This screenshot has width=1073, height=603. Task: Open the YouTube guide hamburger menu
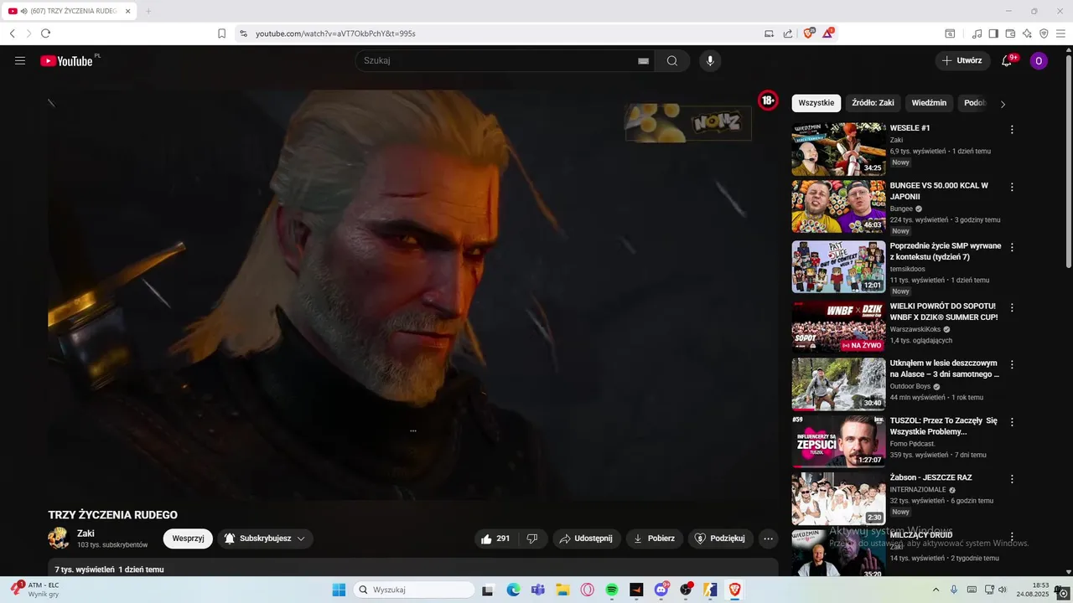coord(20,60)
